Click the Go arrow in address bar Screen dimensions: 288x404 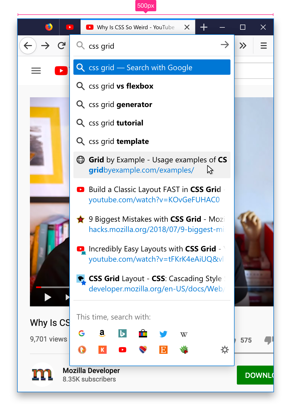pyautogui.click(x=225, y=45)
